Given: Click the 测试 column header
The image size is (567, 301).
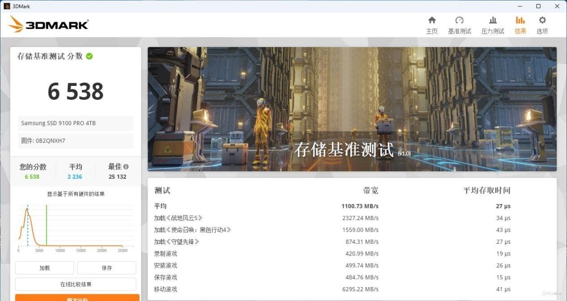Looking at the screenshot, I should (x=162, y=191).
